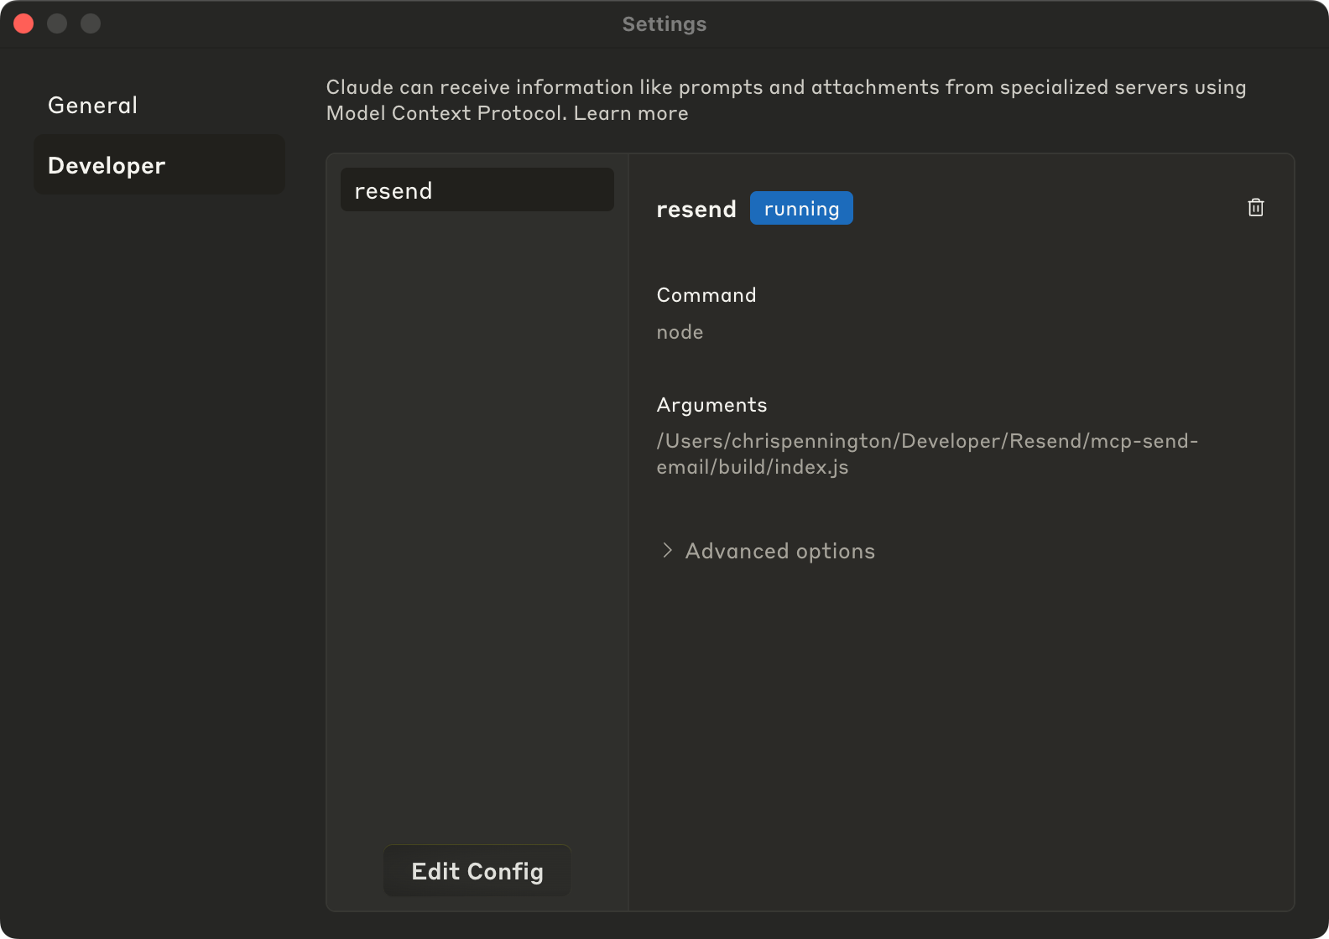Click the Command label

point(706,295)
